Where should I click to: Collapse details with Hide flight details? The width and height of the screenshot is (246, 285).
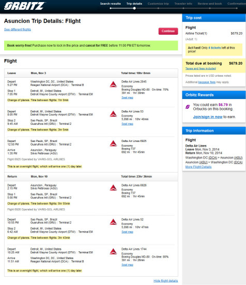166,281
